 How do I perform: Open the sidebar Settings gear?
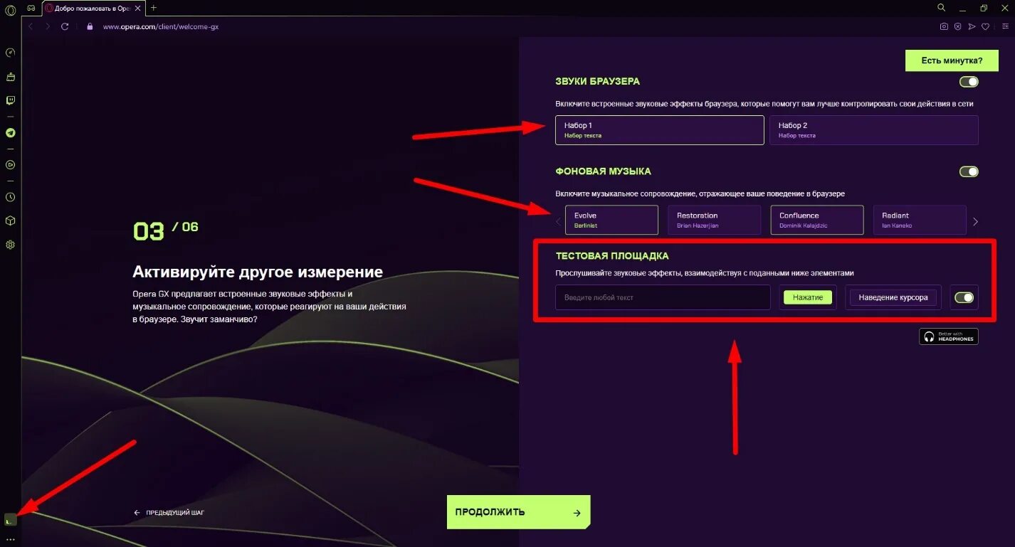point(10,245)
